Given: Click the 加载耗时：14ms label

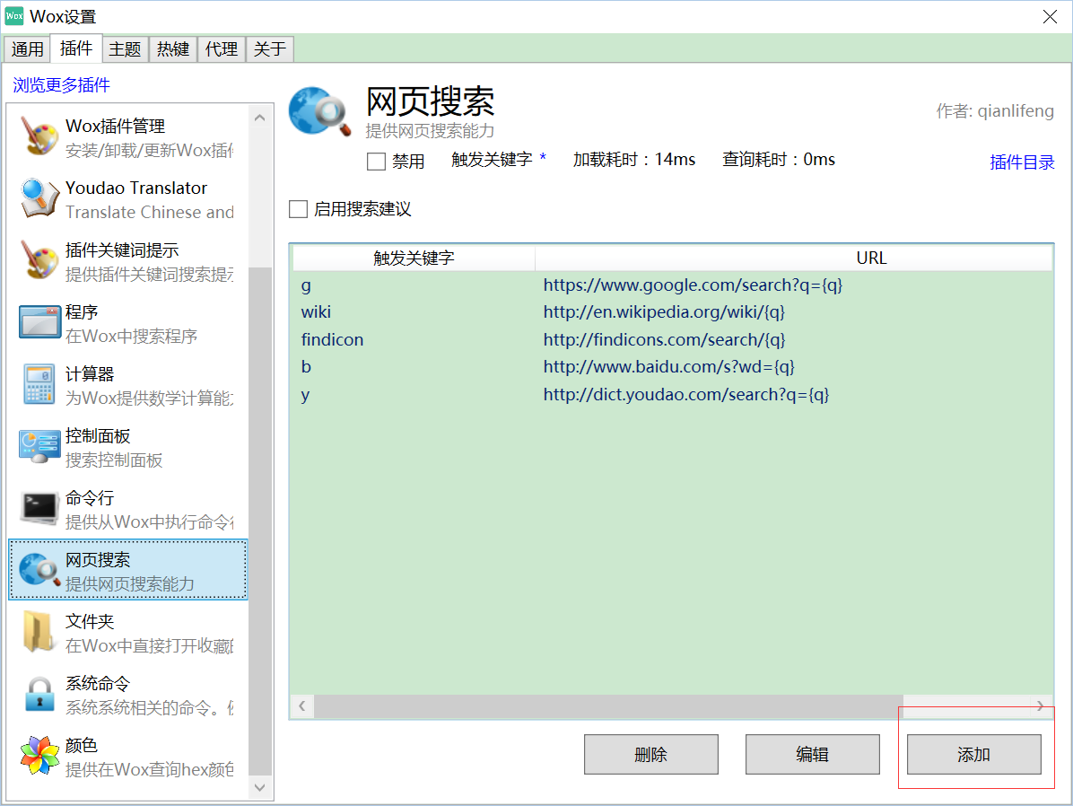Looking at the screenshot, I should pos(634,160).
